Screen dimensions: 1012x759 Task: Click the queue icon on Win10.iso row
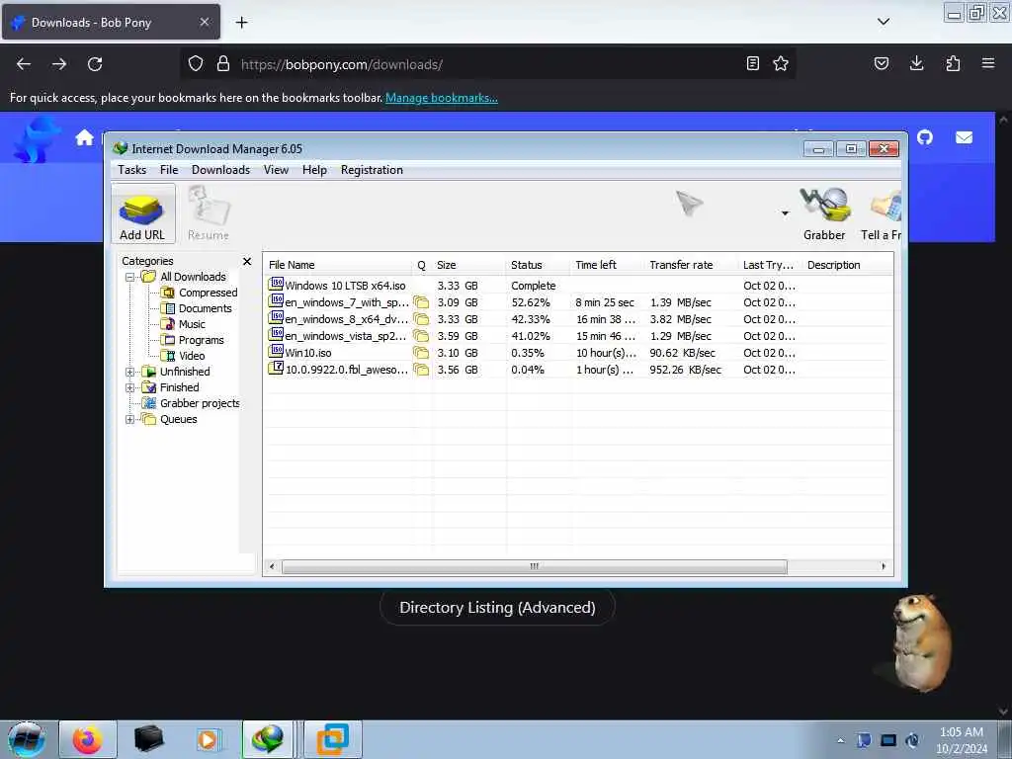(x=421, y=353)
